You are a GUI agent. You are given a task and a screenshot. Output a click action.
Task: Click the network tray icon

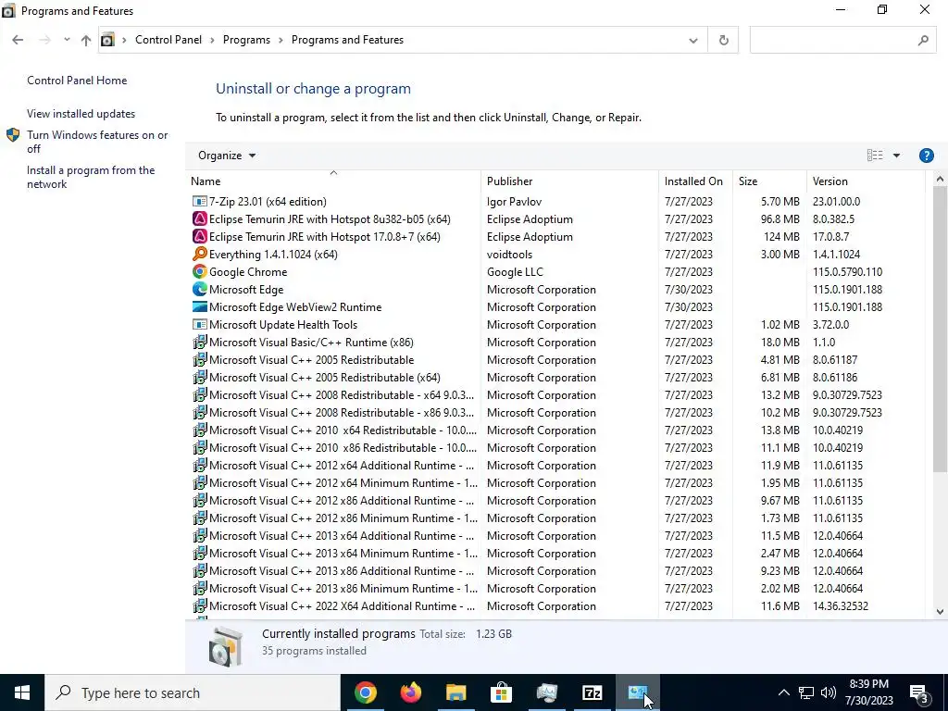pos(806,692)
